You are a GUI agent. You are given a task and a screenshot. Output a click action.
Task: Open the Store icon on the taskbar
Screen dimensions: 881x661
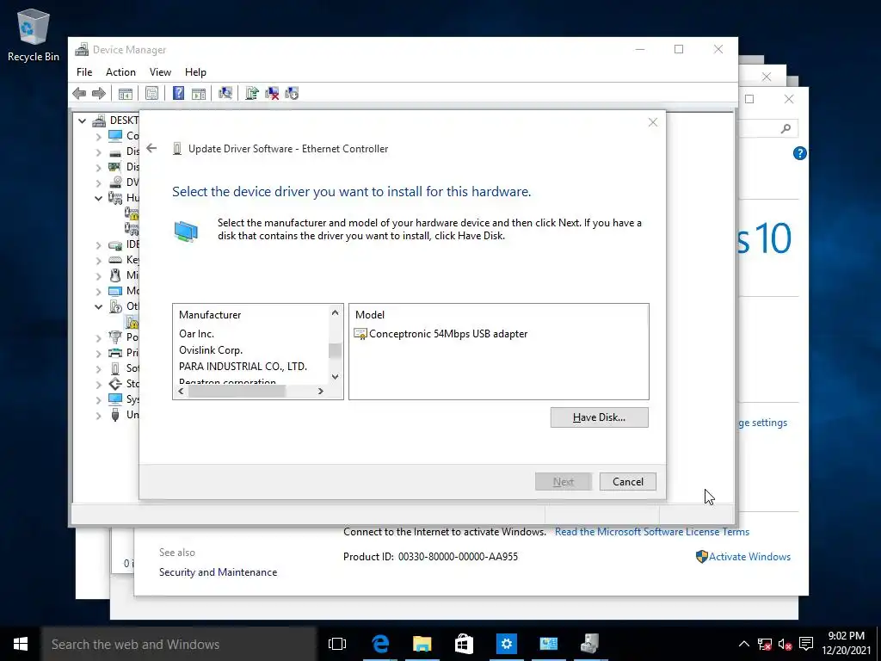click(x=464, y=644)
